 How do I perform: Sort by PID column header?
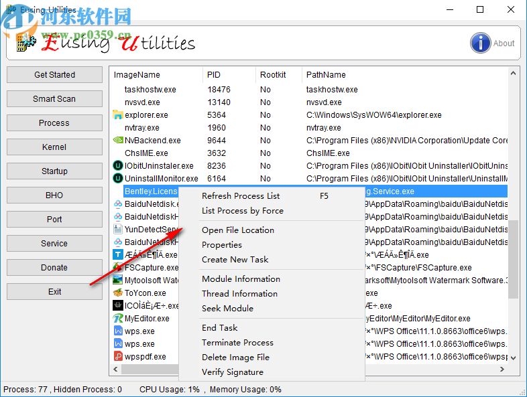coord(229,74)
